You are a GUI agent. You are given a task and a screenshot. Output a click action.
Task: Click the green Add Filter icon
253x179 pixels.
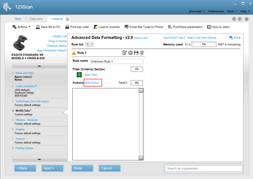[79, 75]
